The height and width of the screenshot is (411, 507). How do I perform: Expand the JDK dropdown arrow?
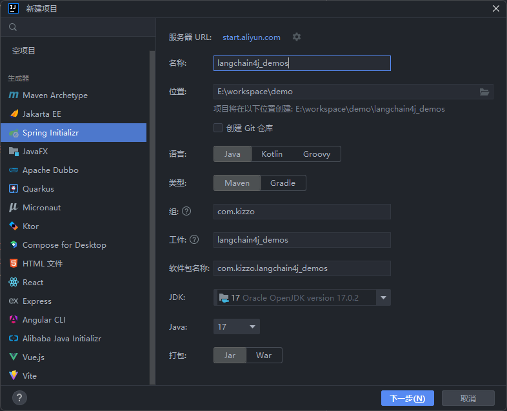(384, 297)
